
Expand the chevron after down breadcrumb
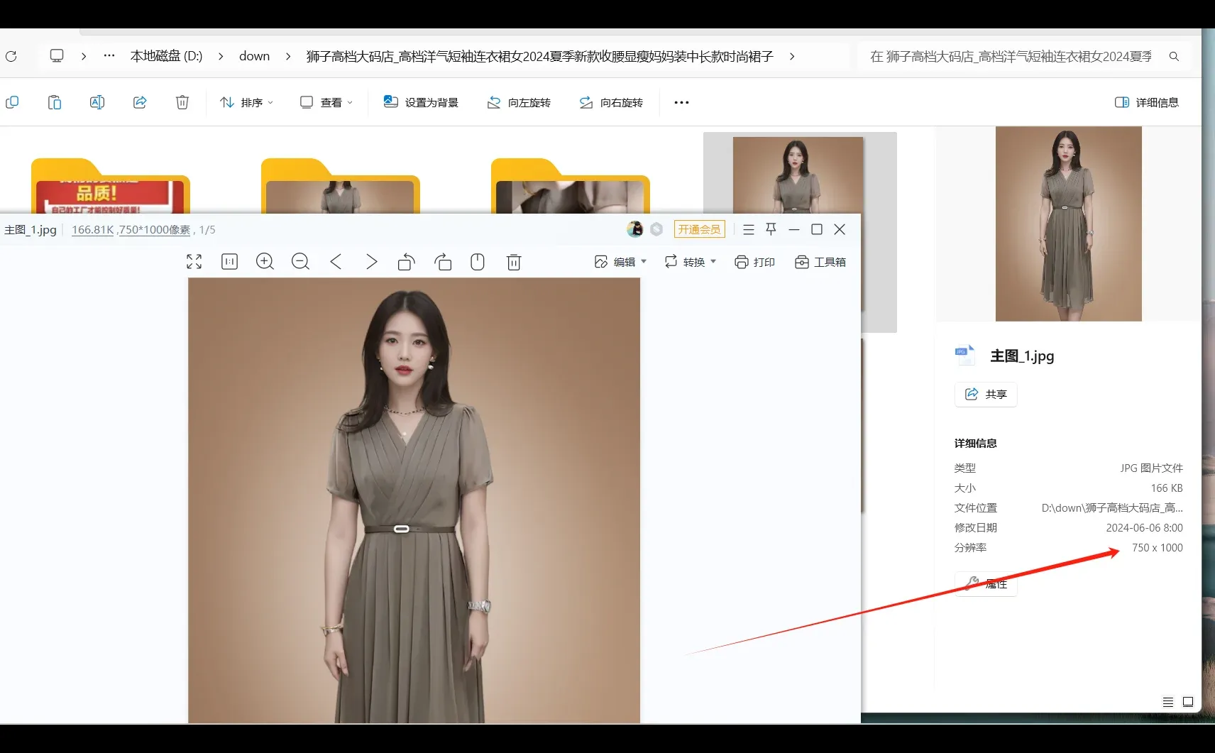point(288,56)
